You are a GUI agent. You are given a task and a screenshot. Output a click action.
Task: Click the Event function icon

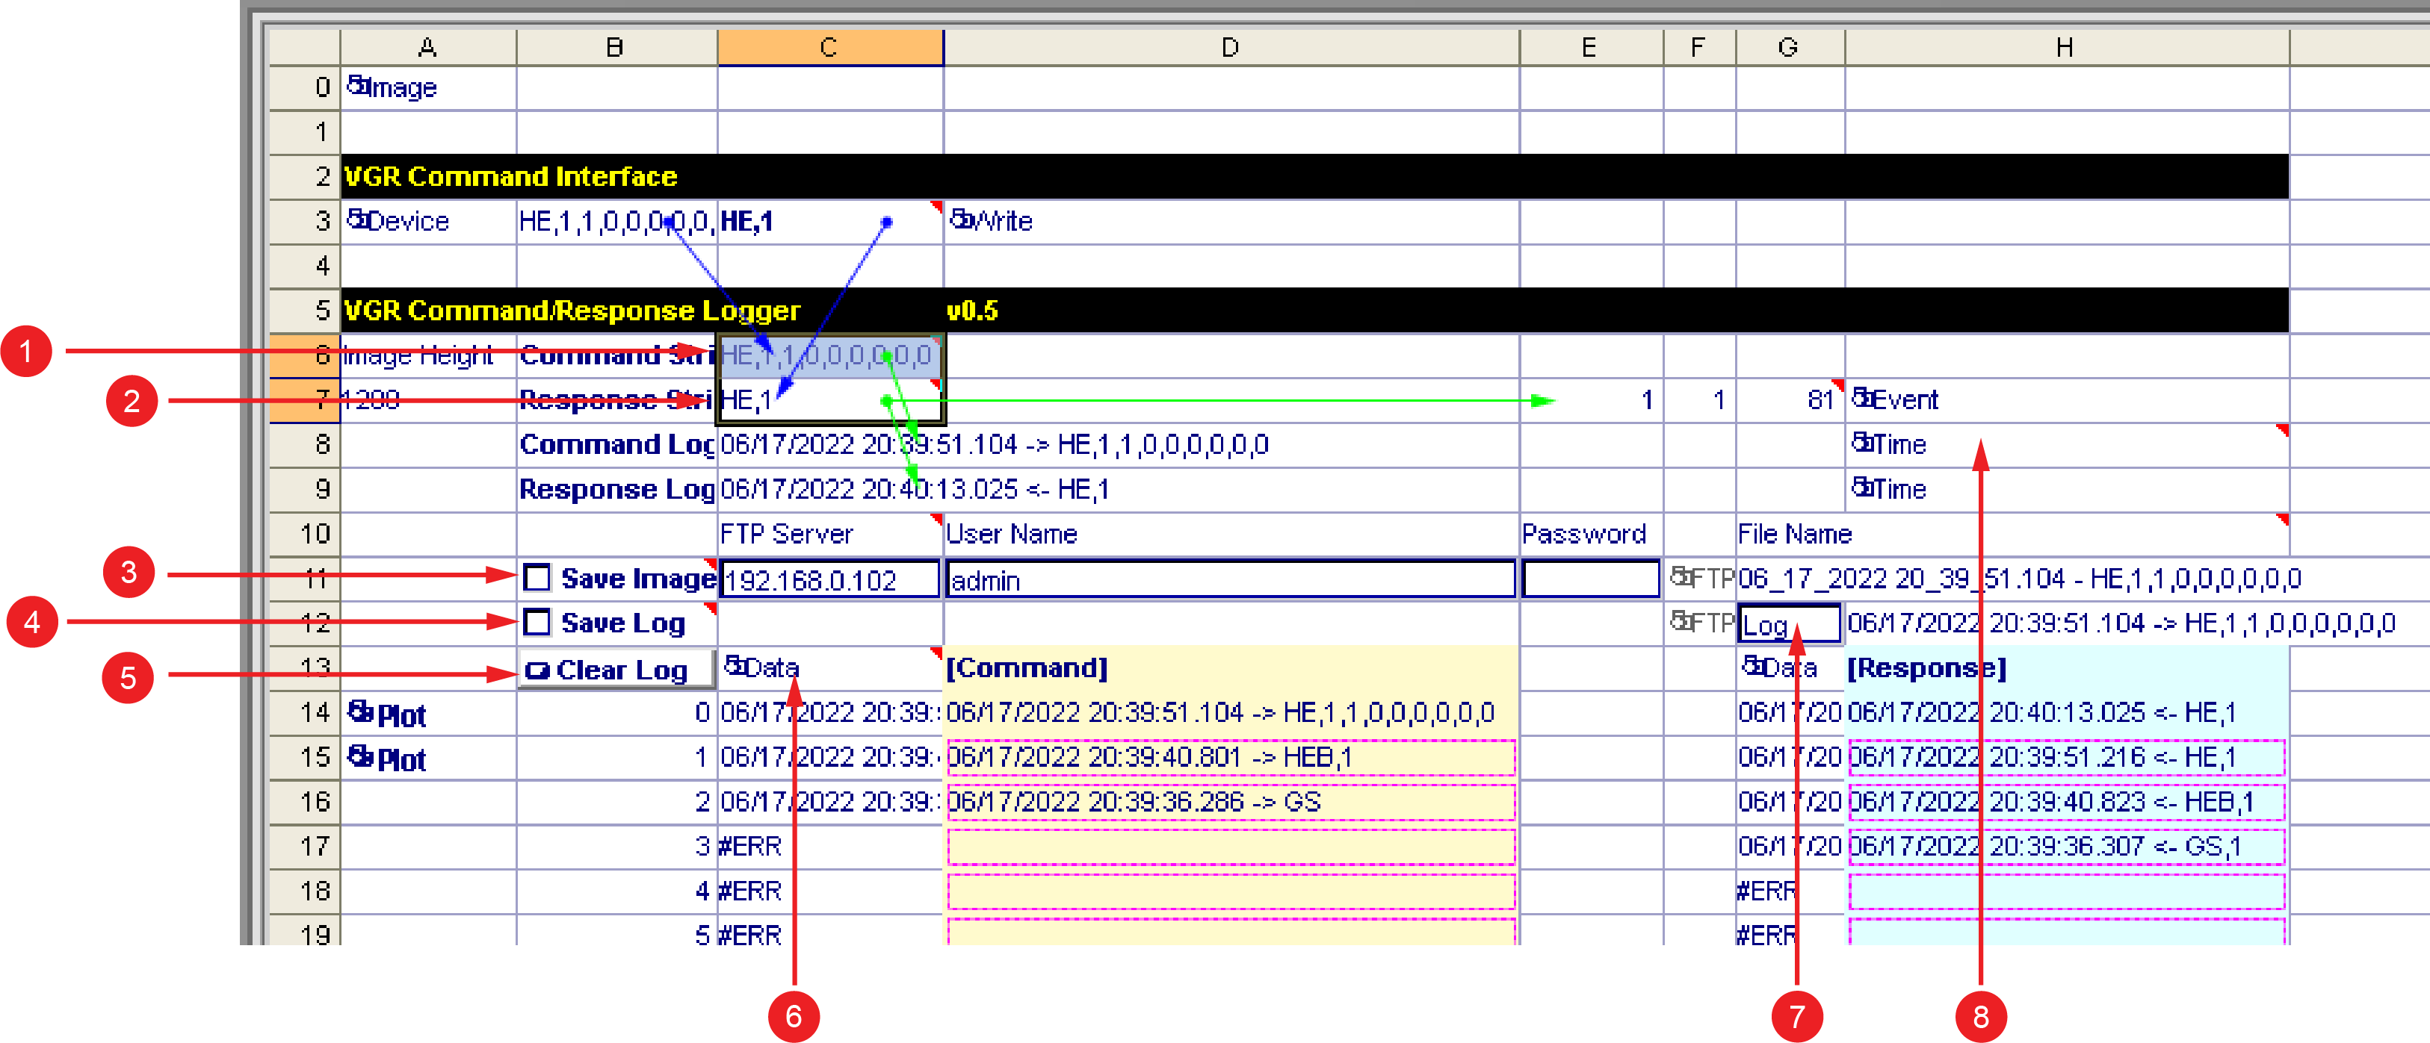(1862, 399)
